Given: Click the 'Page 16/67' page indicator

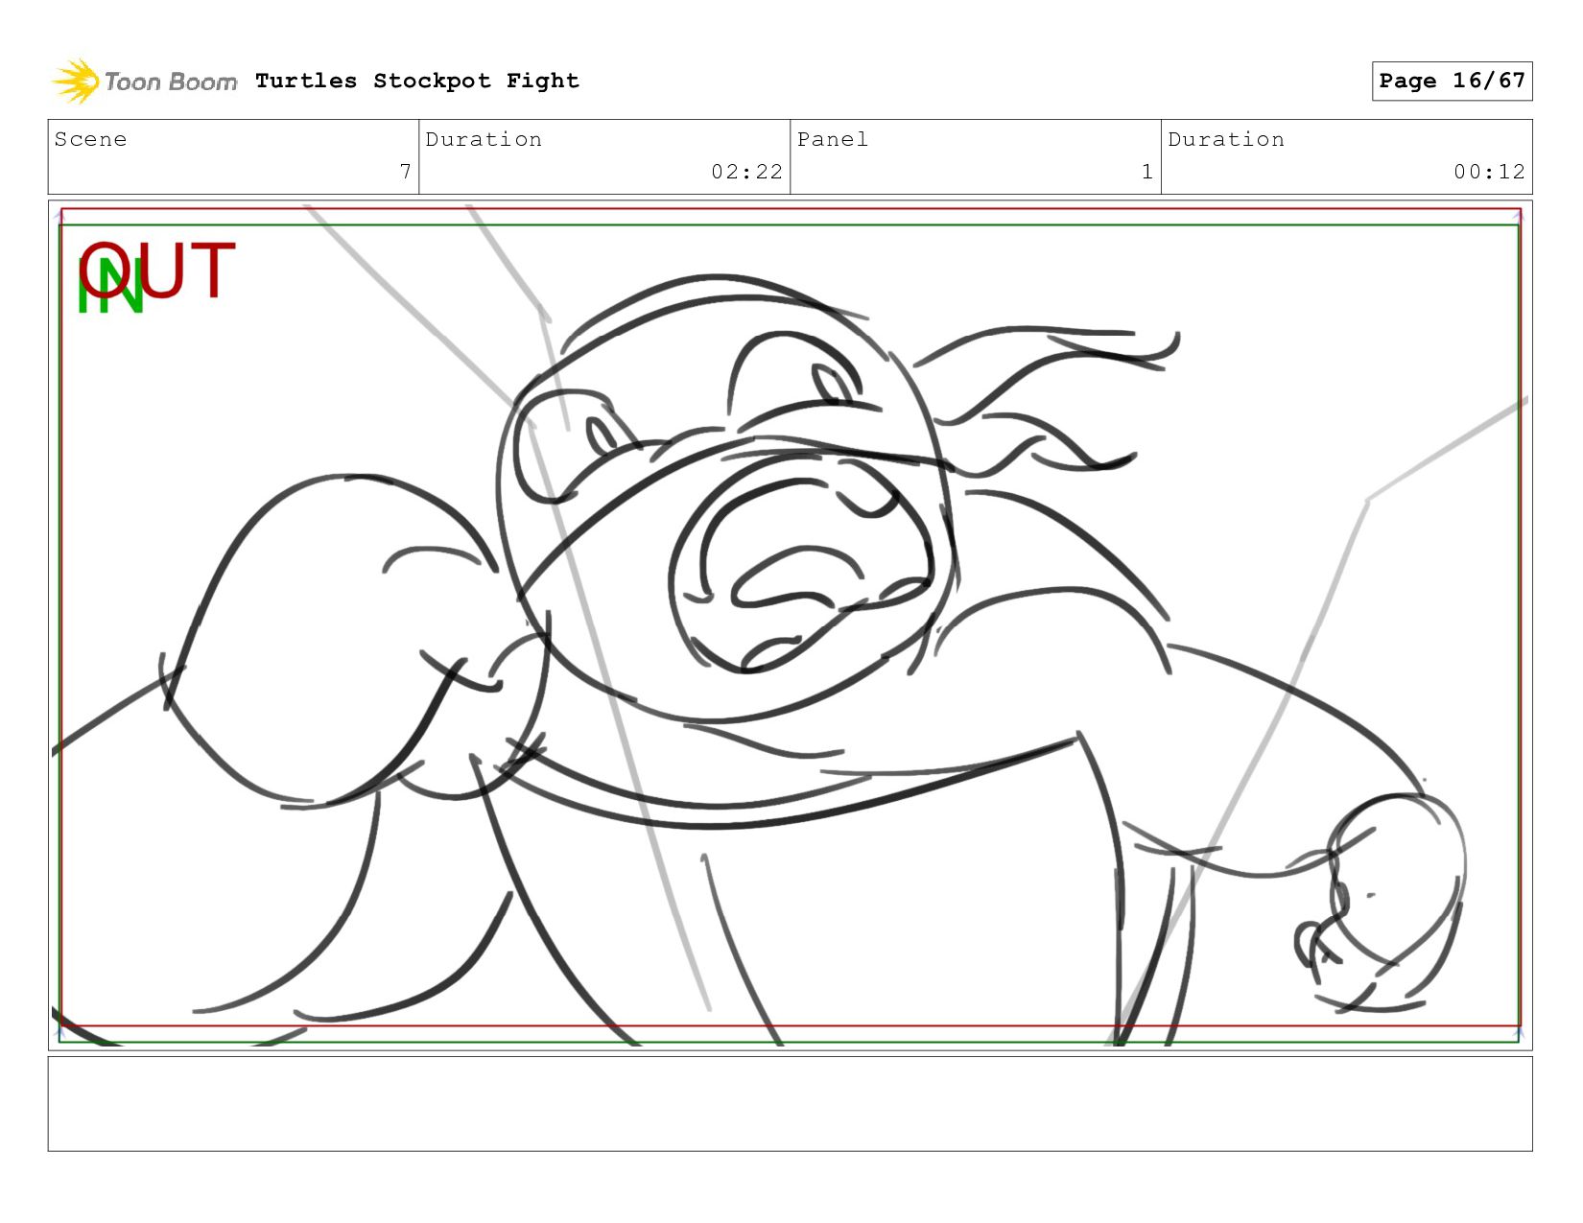Looking at the screenshot, I should [x=1452, y=81].
